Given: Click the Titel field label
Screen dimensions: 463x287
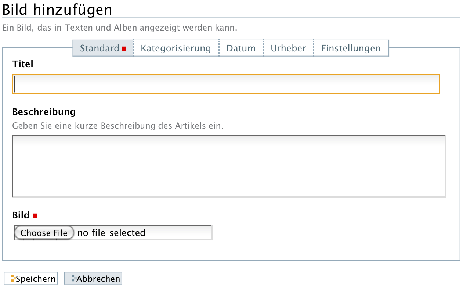Looking at the screenshot, I should pos(23,64).
